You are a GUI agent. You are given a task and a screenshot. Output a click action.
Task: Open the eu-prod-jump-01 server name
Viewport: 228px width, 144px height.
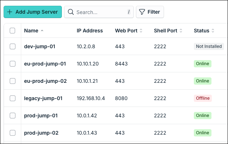tap(45, 64)
